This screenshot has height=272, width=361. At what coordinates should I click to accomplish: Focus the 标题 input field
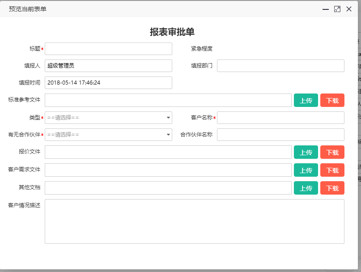point(108,49)
